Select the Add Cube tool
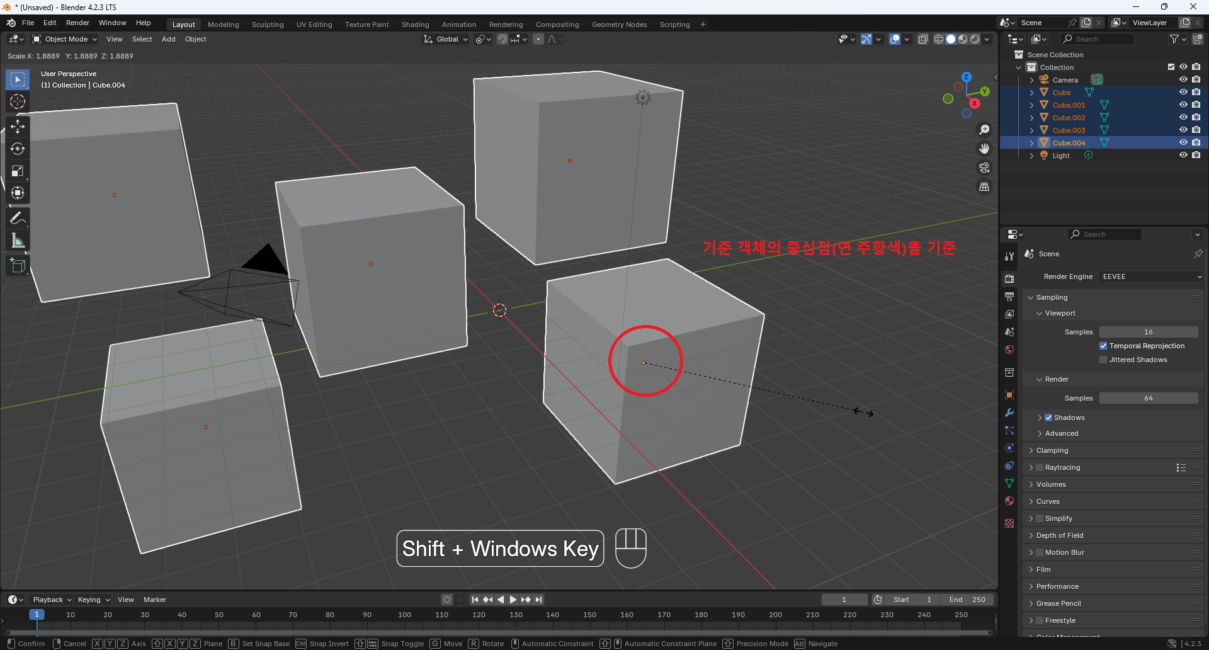 tap(18, 266)
